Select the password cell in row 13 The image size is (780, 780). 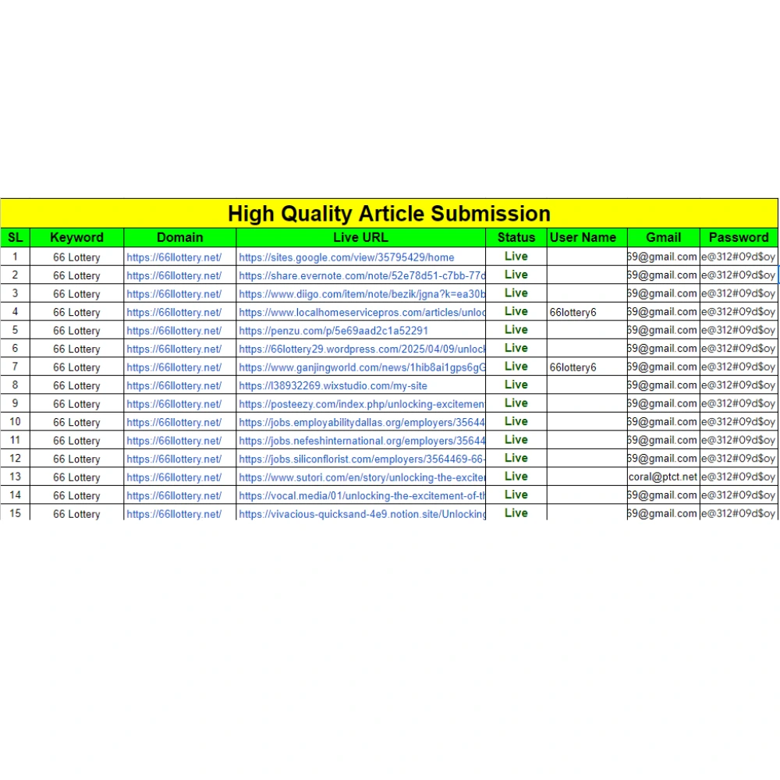point(739,477)
